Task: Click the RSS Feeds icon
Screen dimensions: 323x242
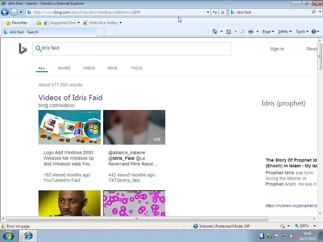Action: (x=229, y=32)
